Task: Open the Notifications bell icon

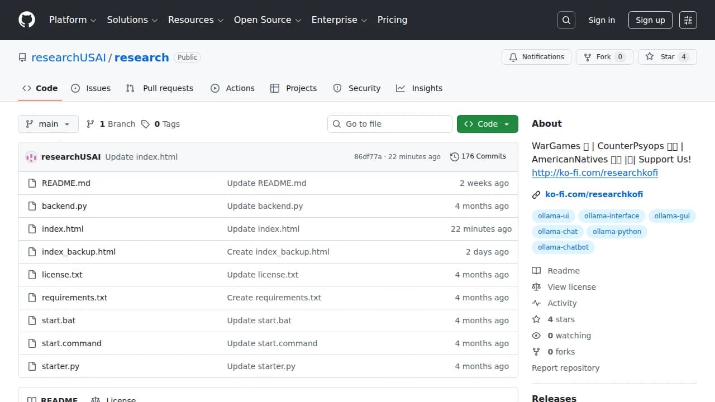Action: point(512,56)
